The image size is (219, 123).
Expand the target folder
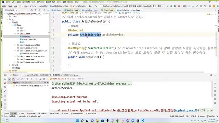(7, 71)
